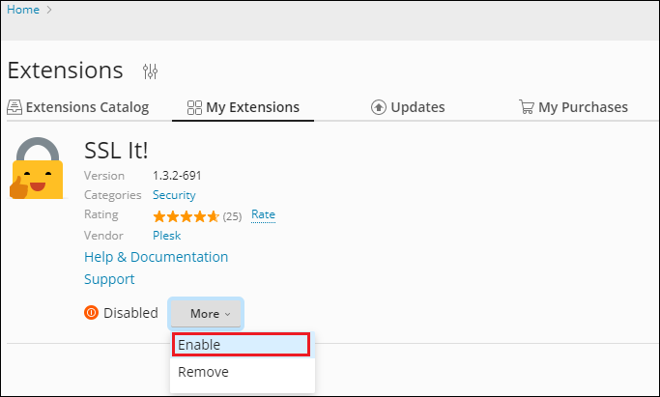The image size is (660, 397).
Task: Click the Extensions Catalog tray icon
Action: [14, 107]
